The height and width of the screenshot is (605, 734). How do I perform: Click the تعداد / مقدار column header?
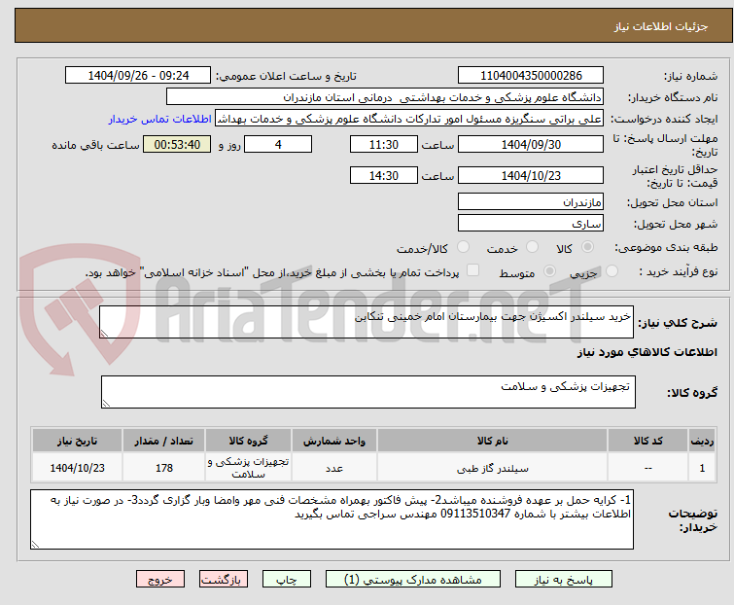pyautogui.click(x=164, y=441)
